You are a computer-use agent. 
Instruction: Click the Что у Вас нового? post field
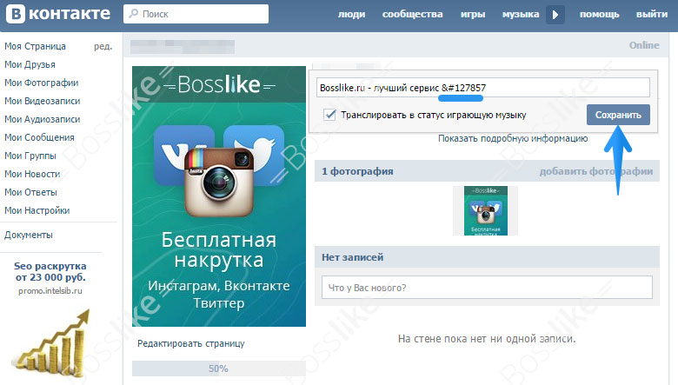[487, 288]
